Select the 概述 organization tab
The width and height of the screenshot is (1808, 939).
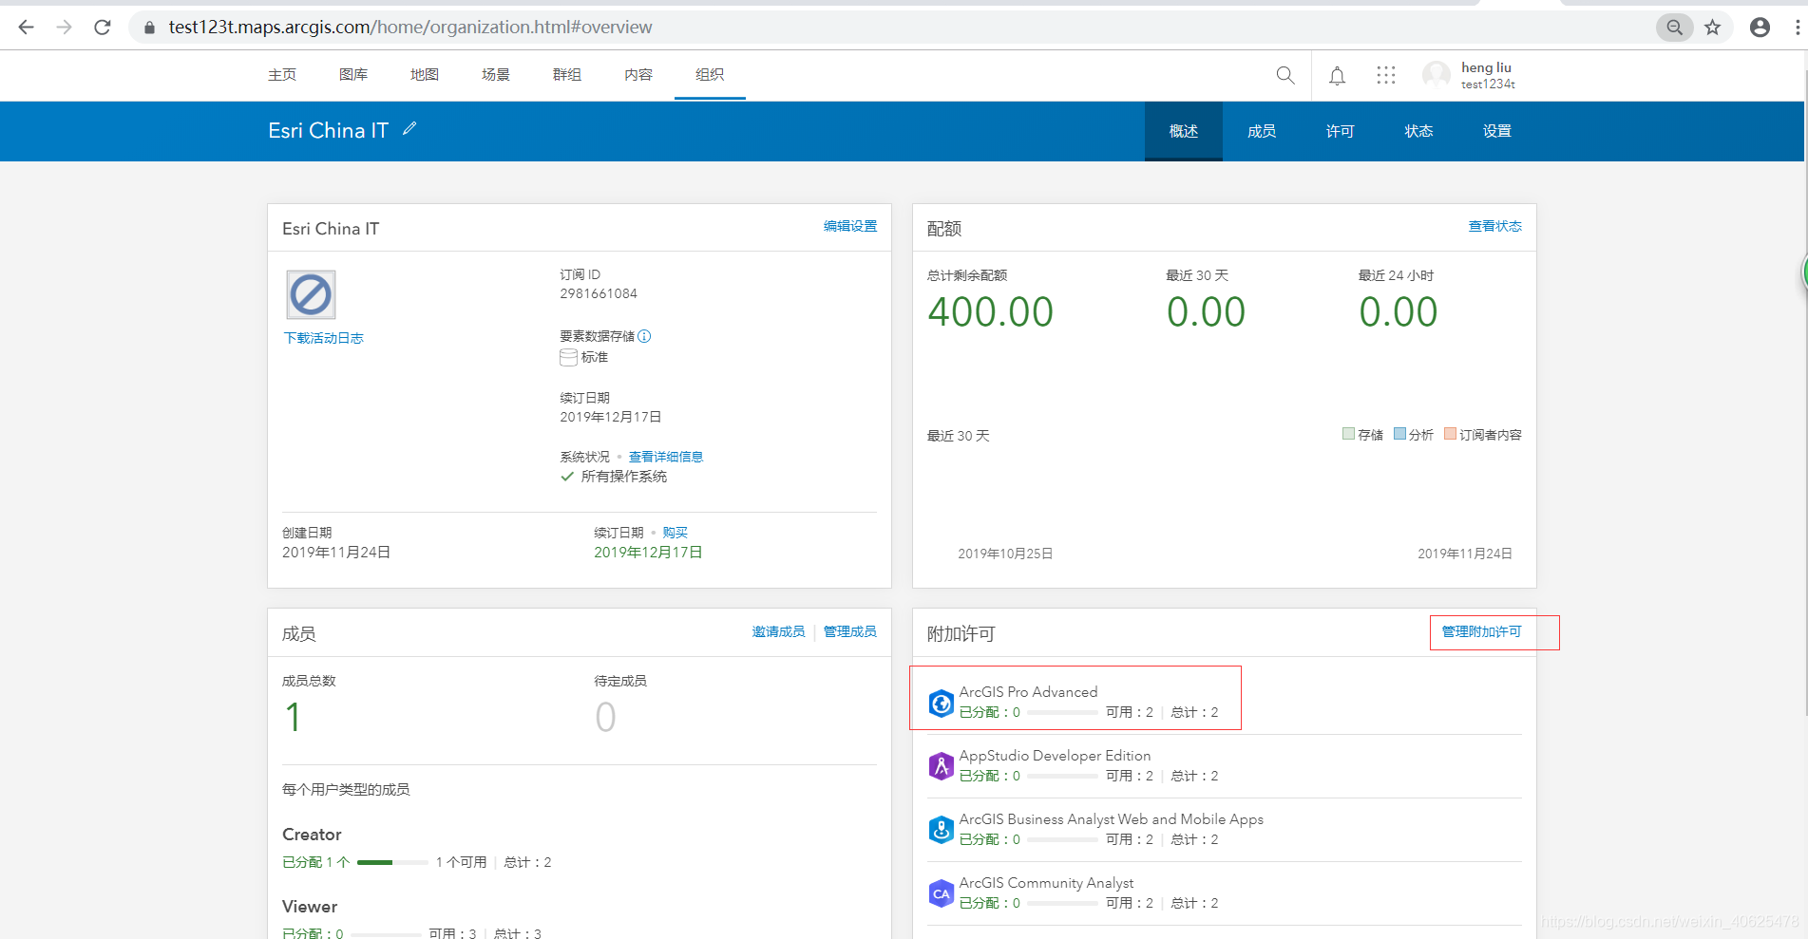click(1184, 131)
